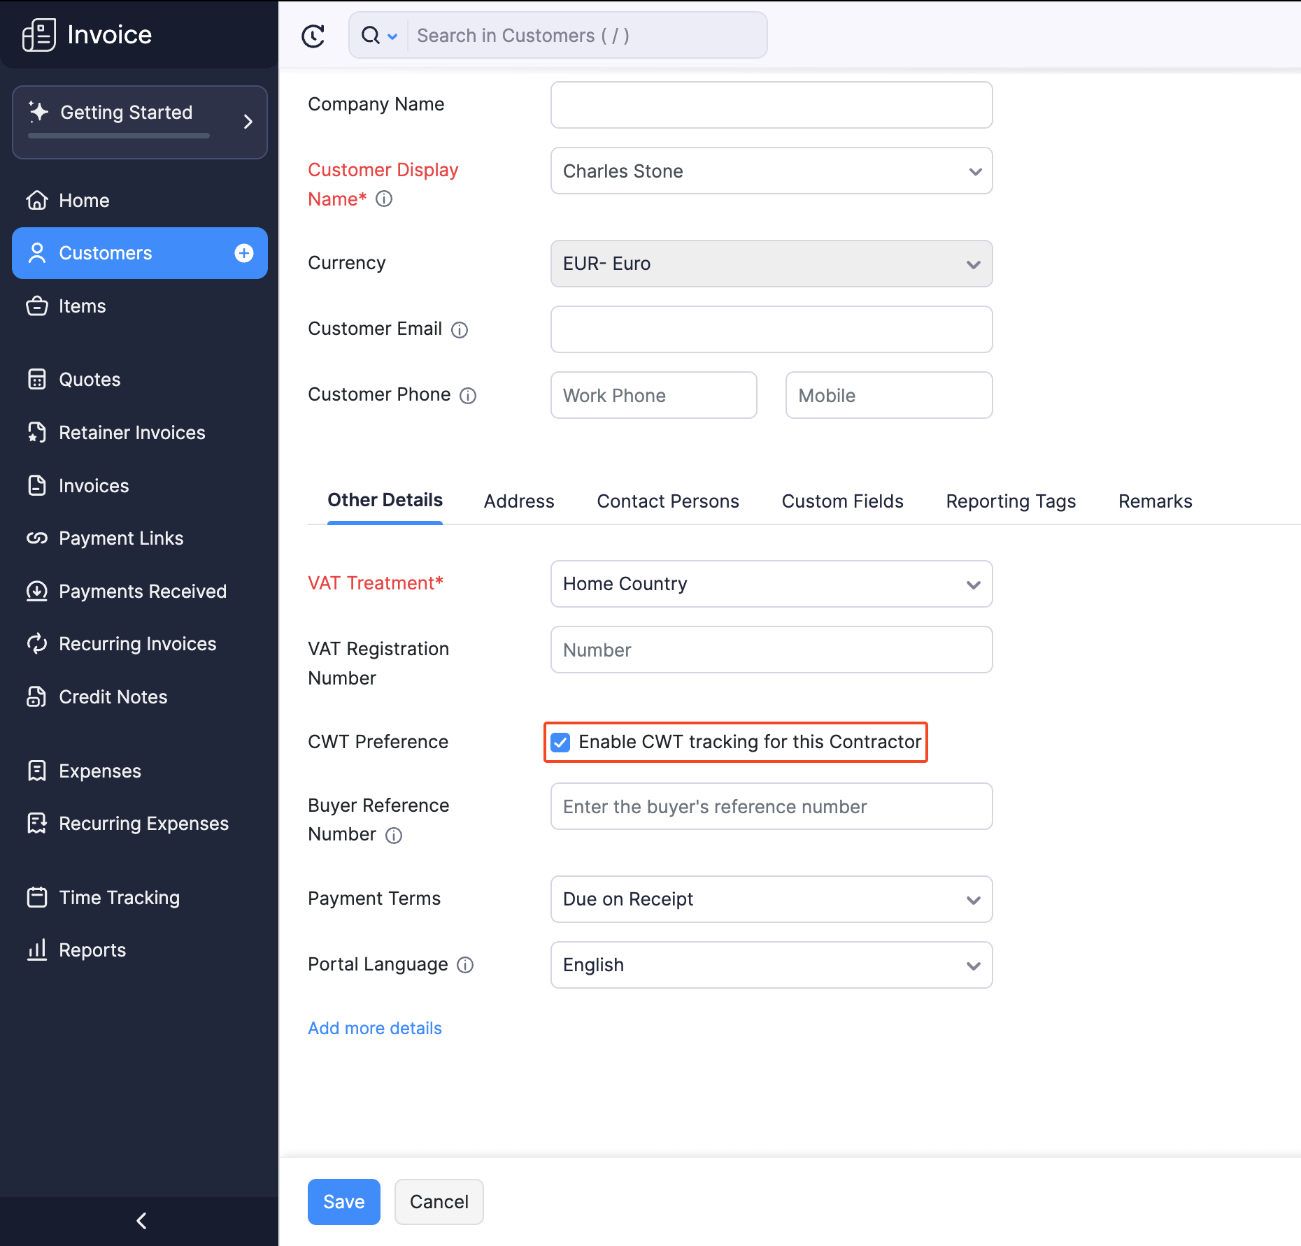Select Credit Notes in the sidebar
This screenshot has height=1246, width=1301.
click(113, 696)
